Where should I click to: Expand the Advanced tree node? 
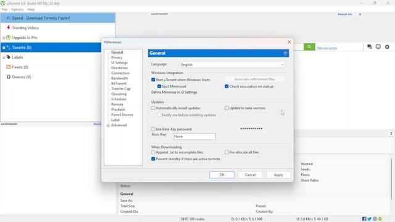tap(108, 125)
